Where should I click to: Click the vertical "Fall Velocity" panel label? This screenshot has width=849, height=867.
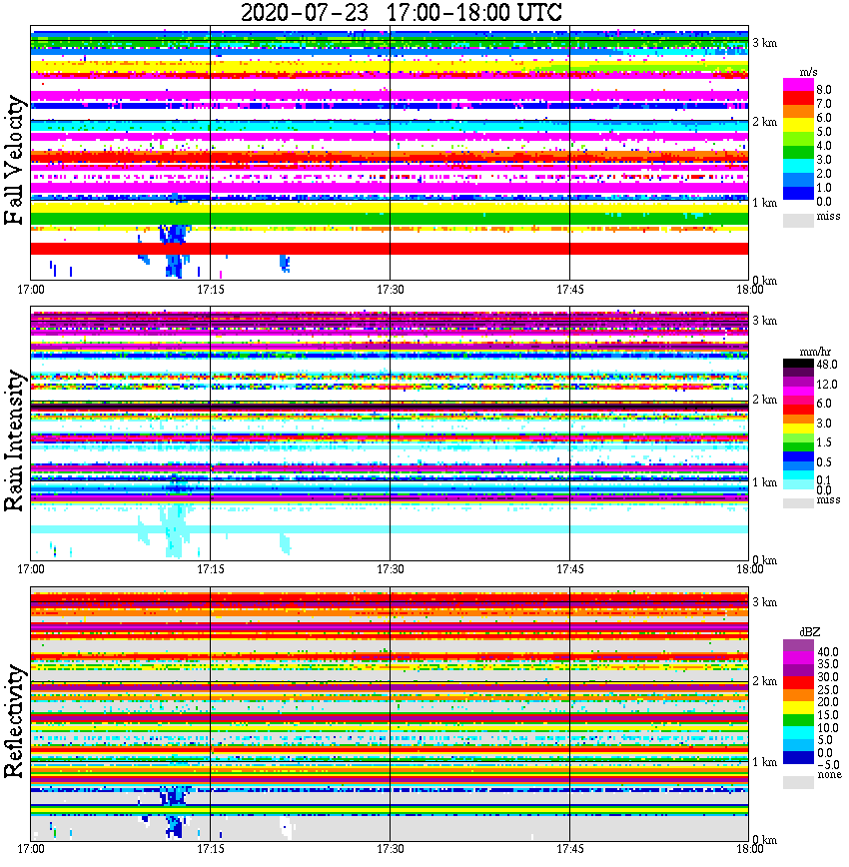(x=15, y=160)
